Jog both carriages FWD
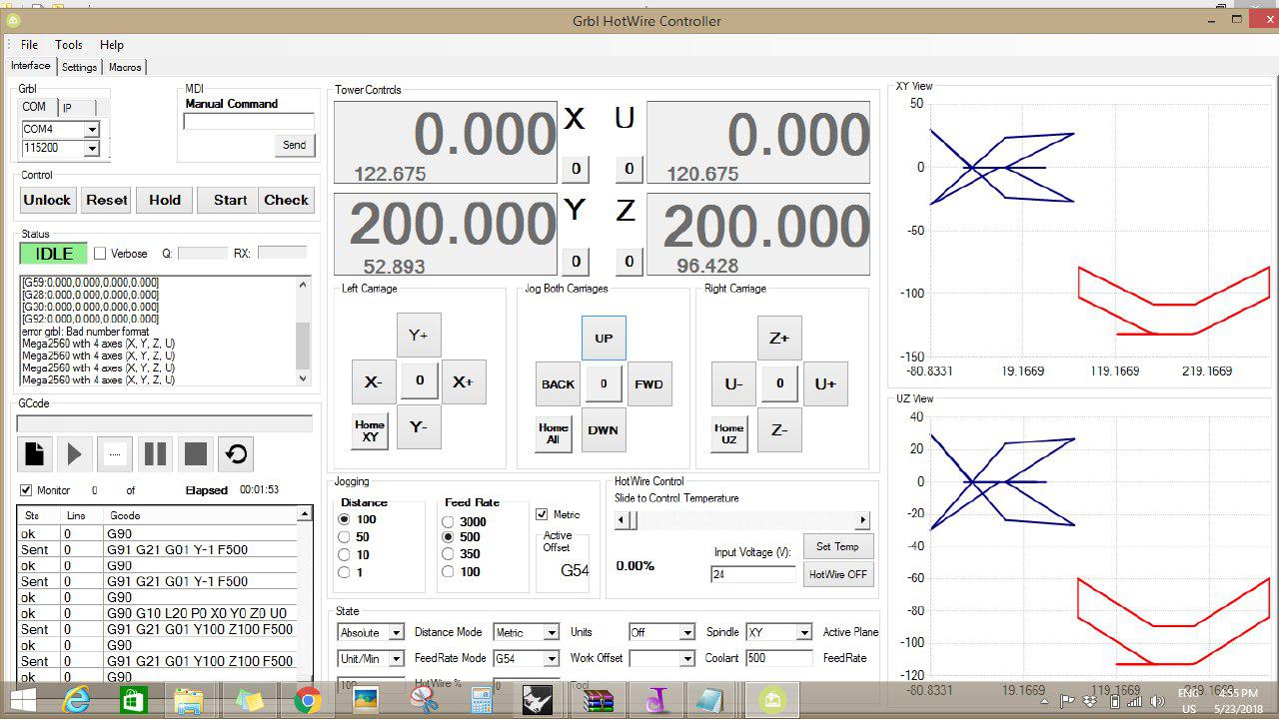The height and width of the screenshot is (719, 1279). (649, 383)
